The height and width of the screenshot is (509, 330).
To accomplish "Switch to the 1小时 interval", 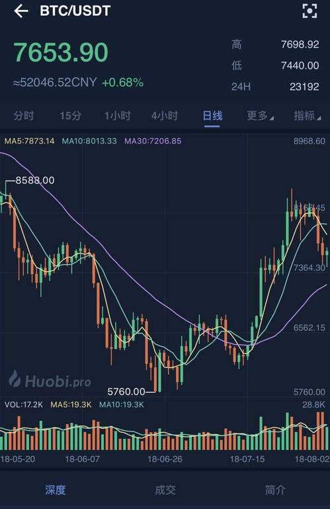I will (x=118, y=116).
